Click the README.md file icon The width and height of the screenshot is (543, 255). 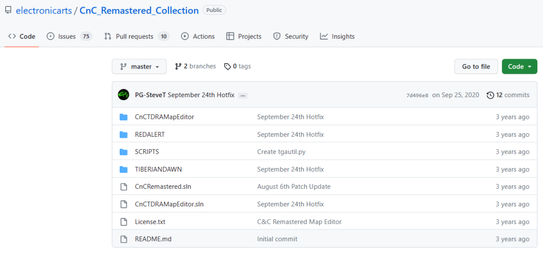pyautogui.click(x=124, y=239)
